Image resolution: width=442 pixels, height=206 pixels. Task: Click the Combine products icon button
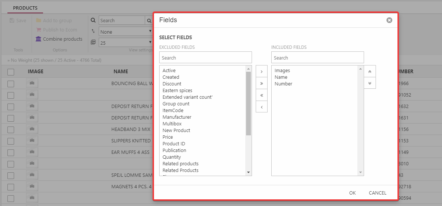tap(39, 39)
